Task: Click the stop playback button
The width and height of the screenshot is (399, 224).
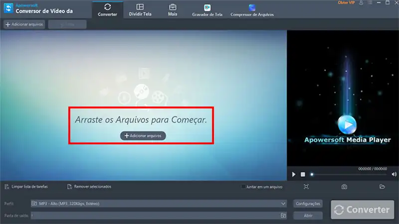Action: [x=303, y=174]
